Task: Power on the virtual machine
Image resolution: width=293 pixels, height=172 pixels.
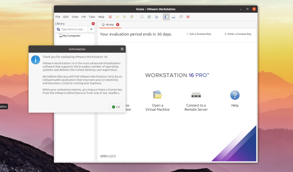Action: pyautogui.click(x=124, y=17)
